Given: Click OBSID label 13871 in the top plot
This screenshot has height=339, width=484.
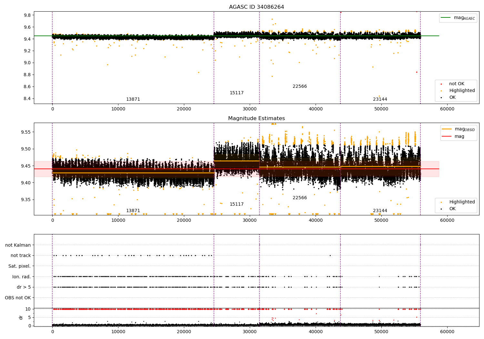Looking at the screenshot, I should pos(133,99).
